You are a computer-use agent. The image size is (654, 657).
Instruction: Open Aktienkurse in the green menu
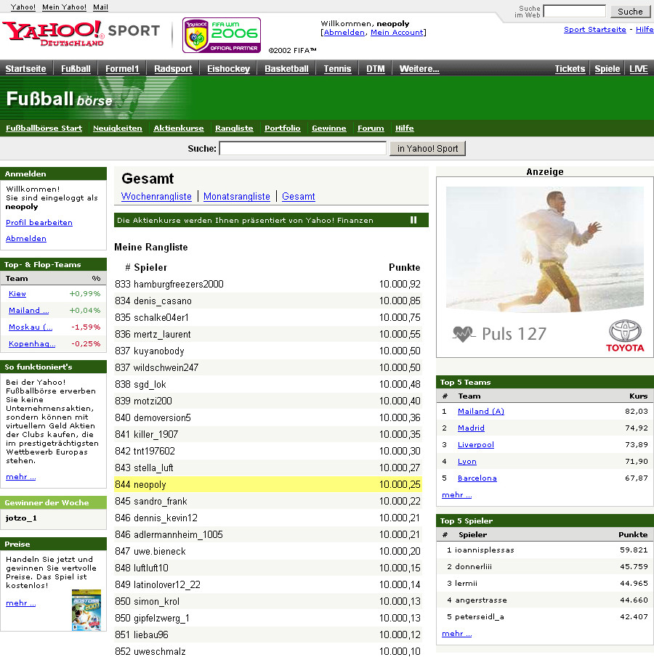tap(178, 128)
